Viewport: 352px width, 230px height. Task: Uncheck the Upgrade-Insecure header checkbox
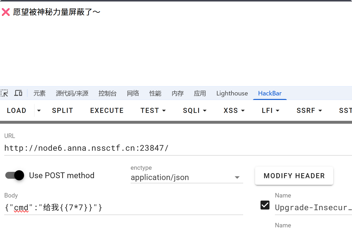265,205
